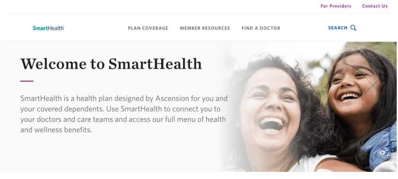Click the pink accent line below heading

27,81
